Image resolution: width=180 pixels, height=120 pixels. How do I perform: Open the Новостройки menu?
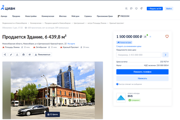coord(31,16)
